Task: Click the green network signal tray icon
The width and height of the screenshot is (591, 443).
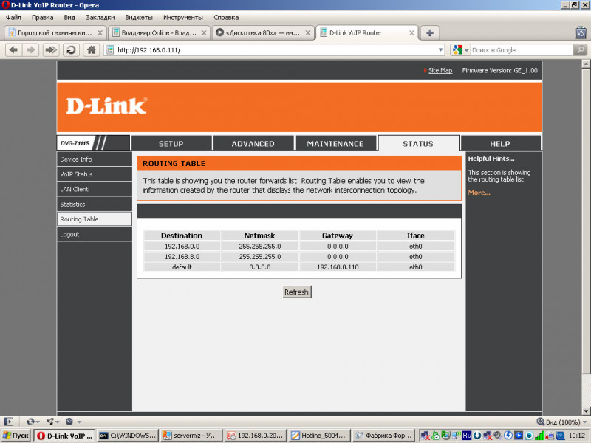Action: 539,436
